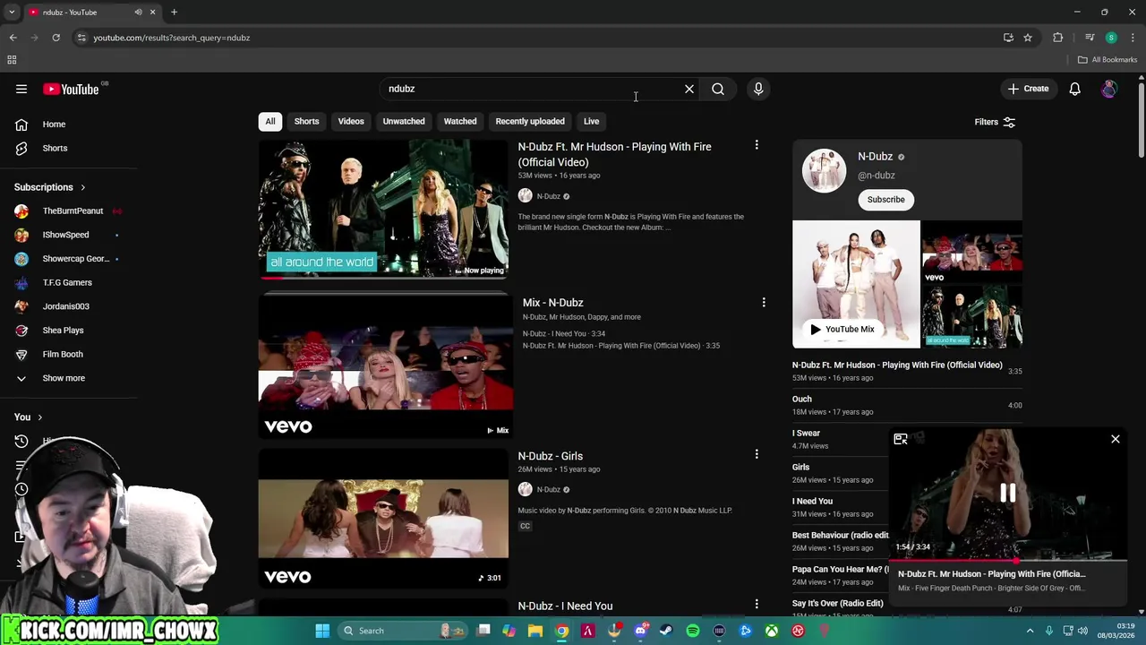The image size is (1146, 645).
Task: Open Xbox app from the taskbar
Action: (771, 631)
